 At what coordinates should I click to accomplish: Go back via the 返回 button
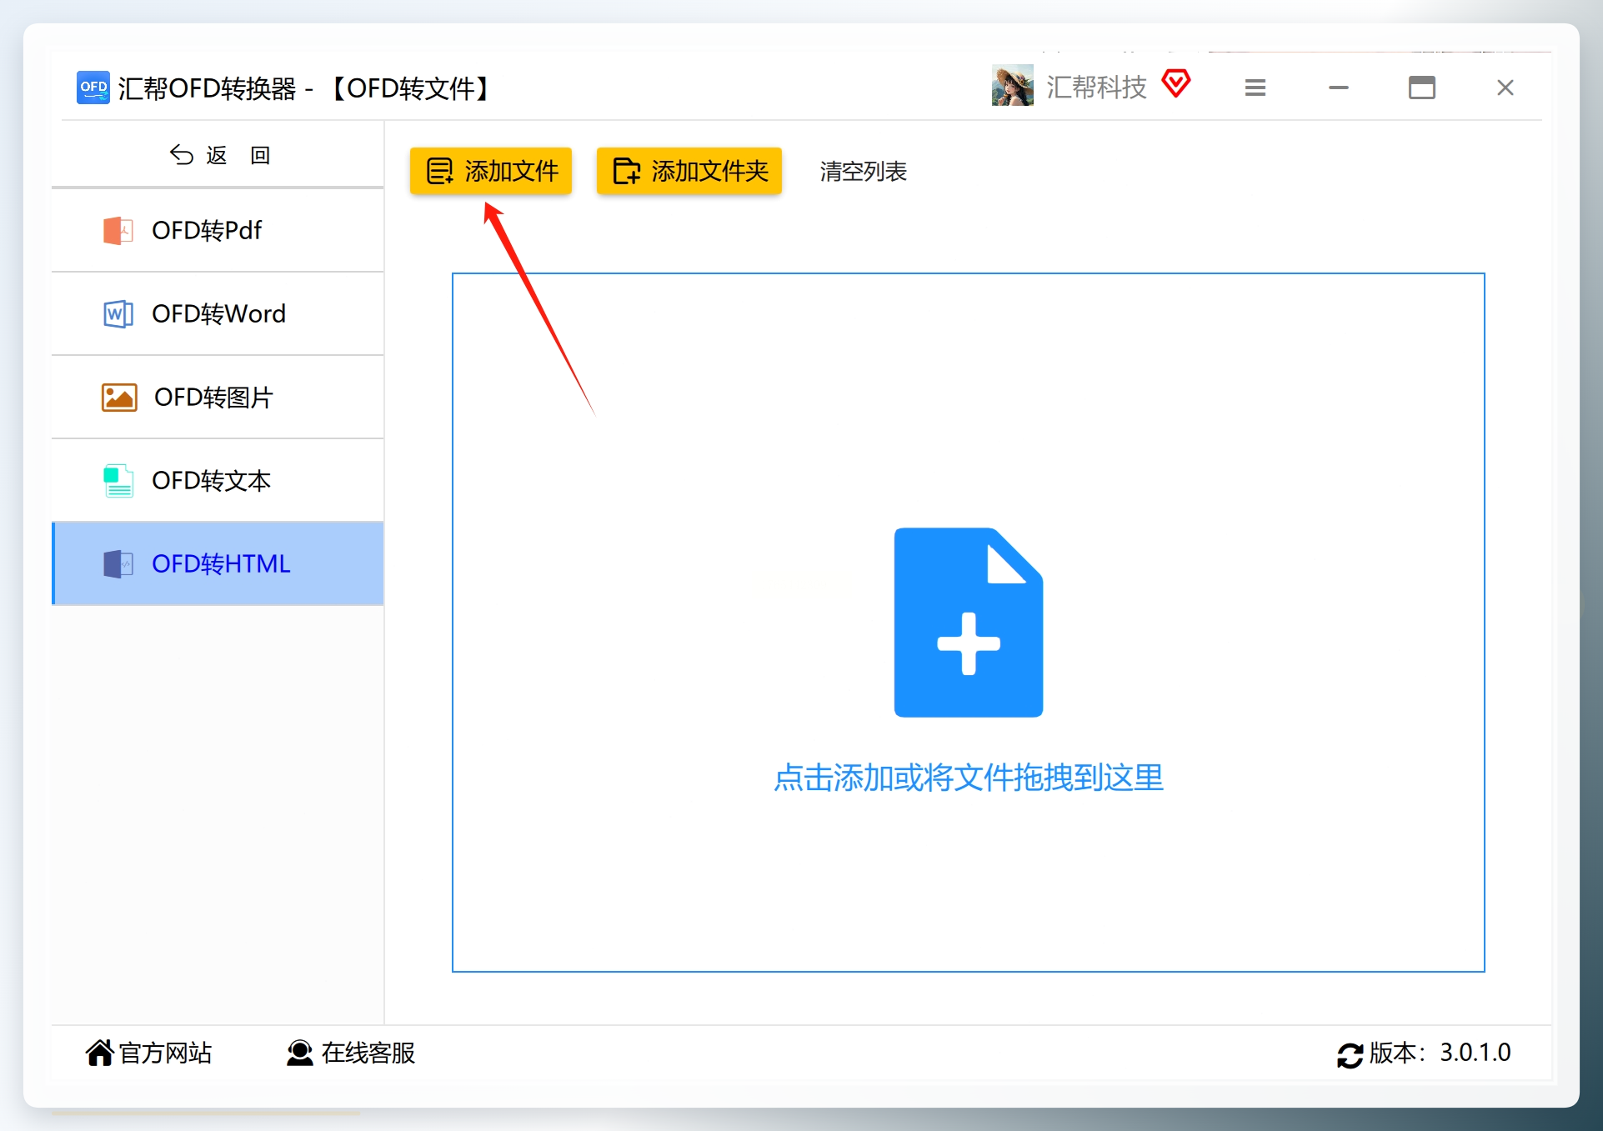coord(218,155)
